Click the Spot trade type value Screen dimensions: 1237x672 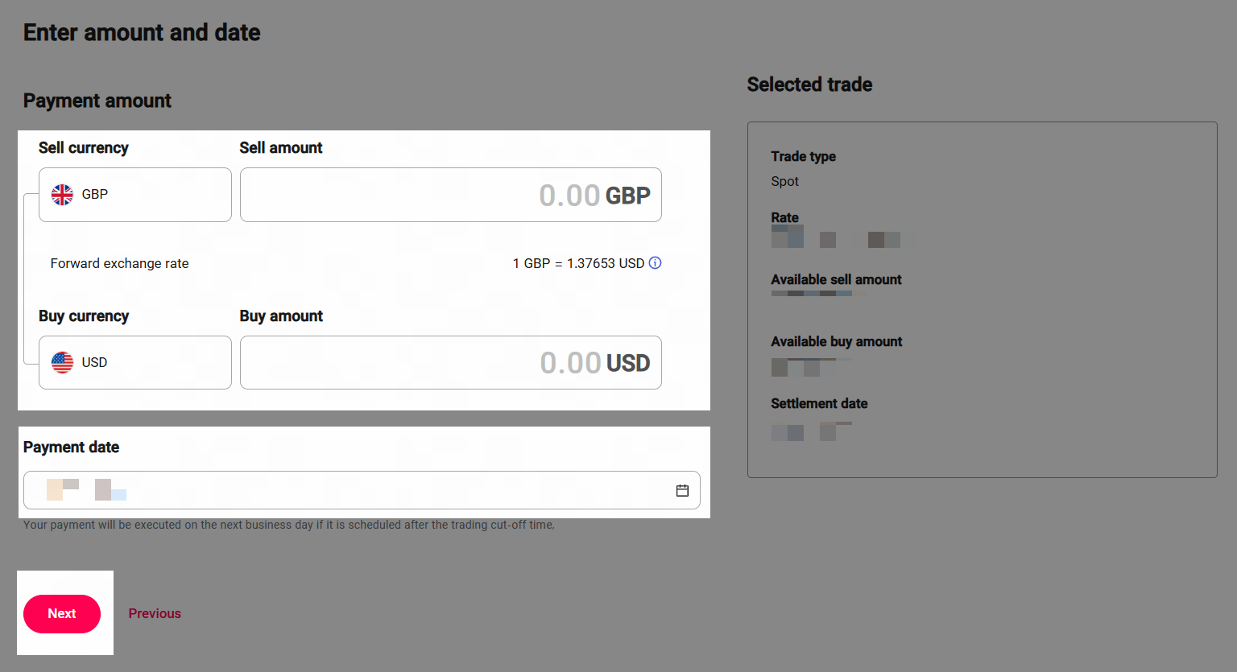point(784,181)
